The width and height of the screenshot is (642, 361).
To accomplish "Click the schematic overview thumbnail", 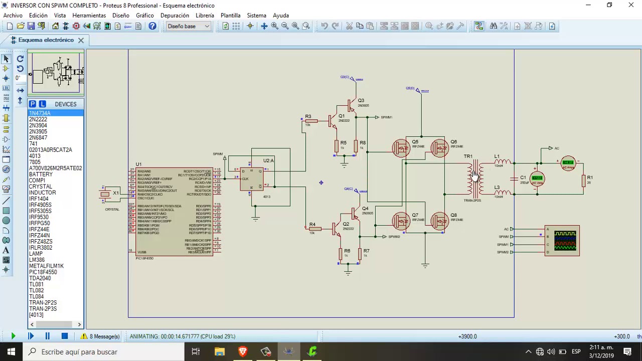I will 56,73.
